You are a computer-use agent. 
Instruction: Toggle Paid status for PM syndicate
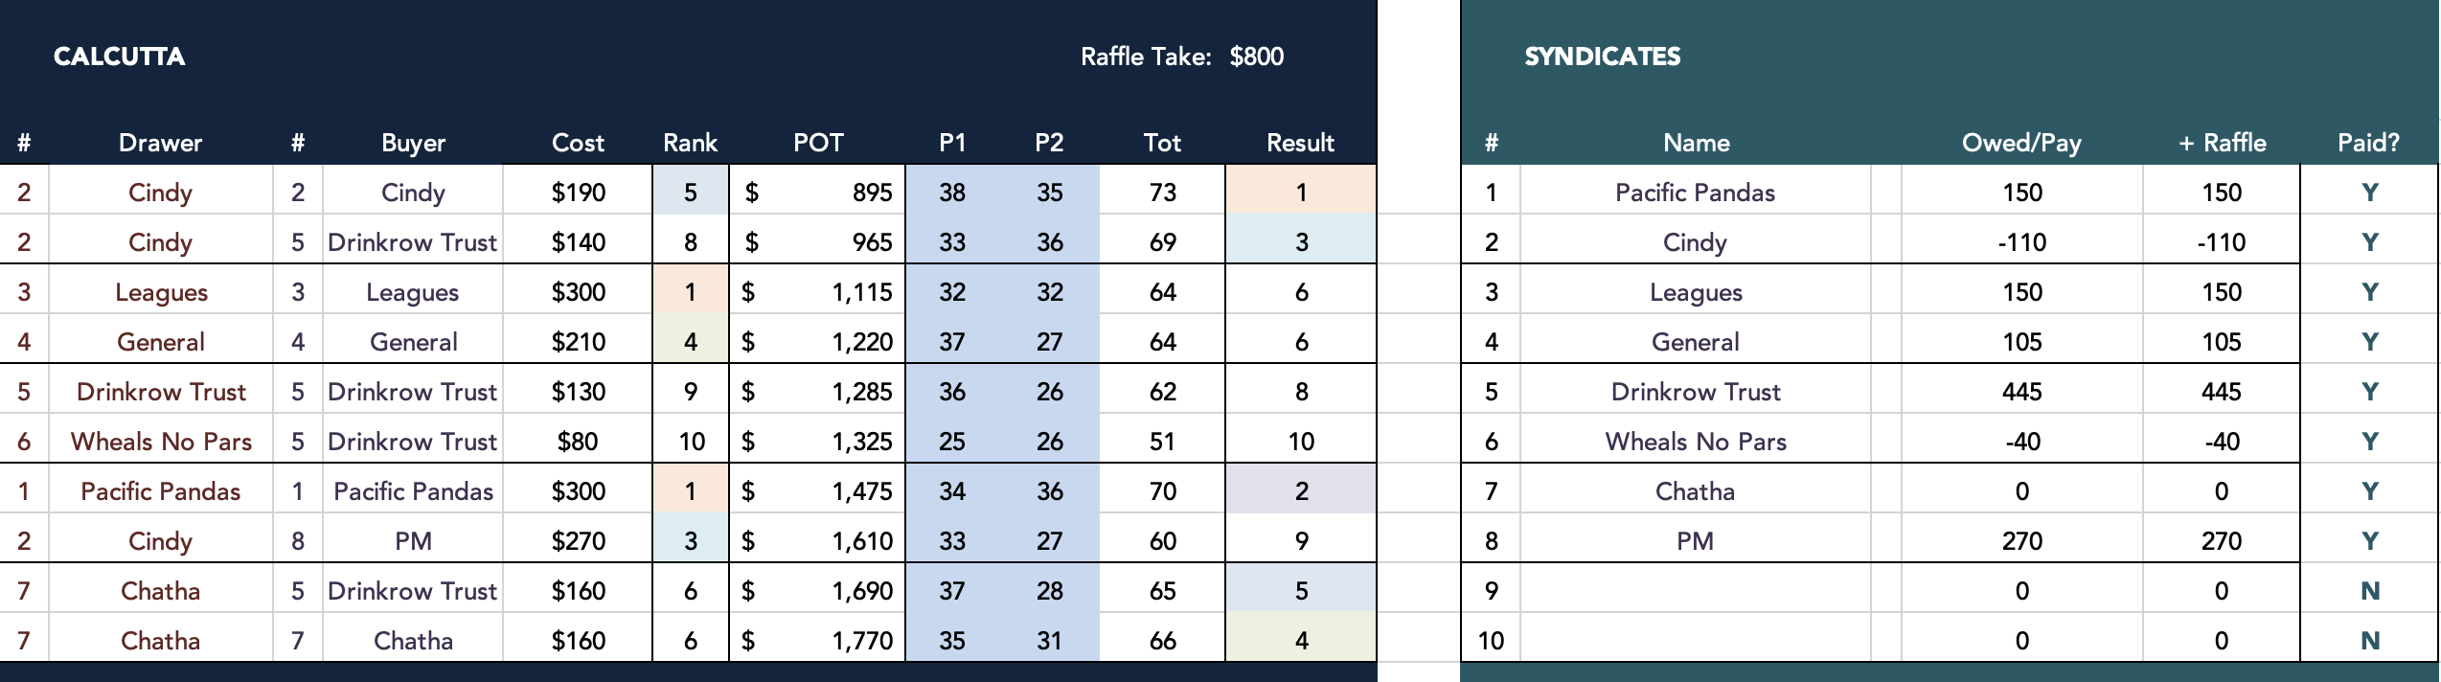pyautogui.click(x=2369, y=541)
